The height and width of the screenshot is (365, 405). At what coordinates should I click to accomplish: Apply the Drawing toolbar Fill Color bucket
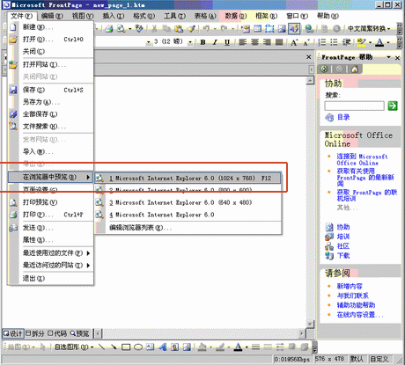coord(202,347)
